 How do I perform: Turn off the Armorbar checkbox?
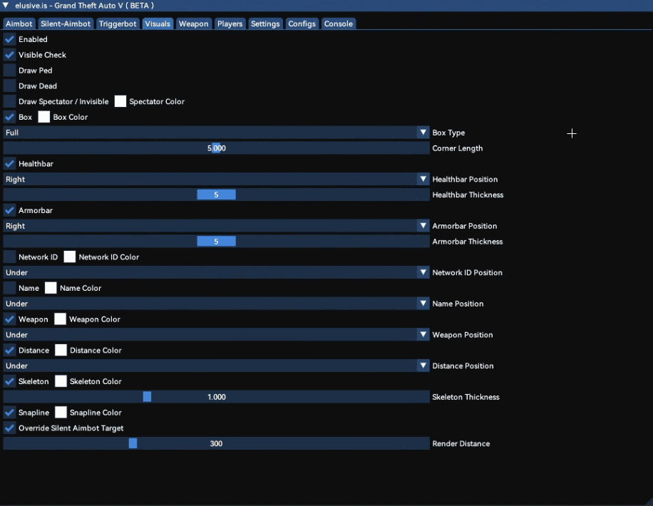coord(9,210)
